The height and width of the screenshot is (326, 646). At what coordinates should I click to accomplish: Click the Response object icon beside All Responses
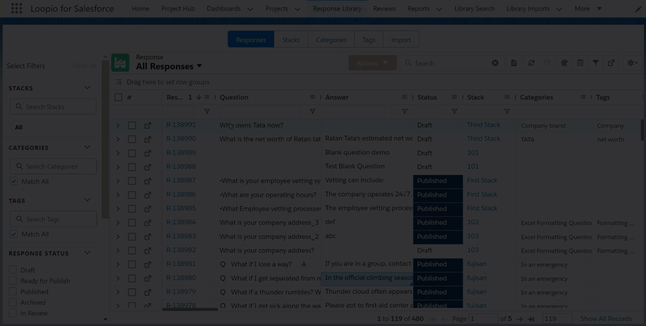120,63
